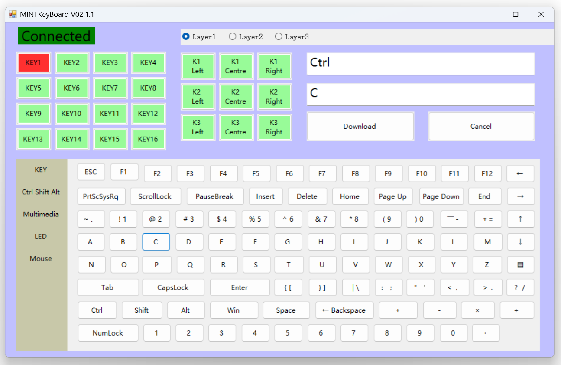Viewport: 561px width, 365px height.
Task: Click the divide symbol key
Action: 516,310
